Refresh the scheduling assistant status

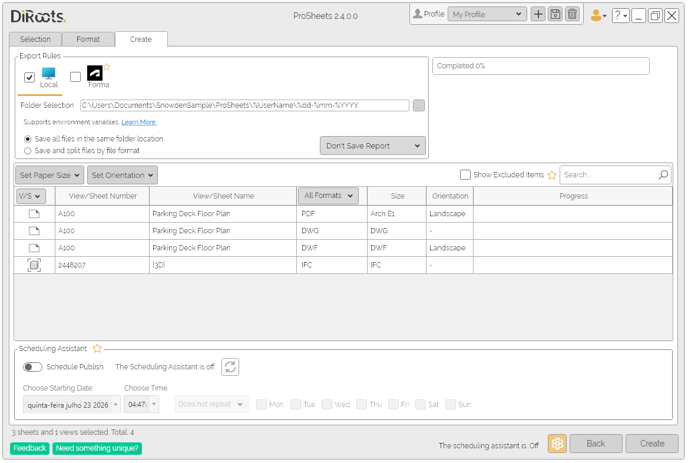(230, 367)
